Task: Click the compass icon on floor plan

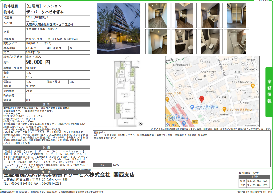Action: (141, 123)
